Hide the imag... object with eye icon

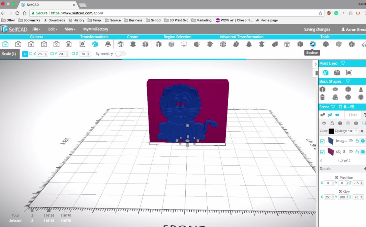351,141
